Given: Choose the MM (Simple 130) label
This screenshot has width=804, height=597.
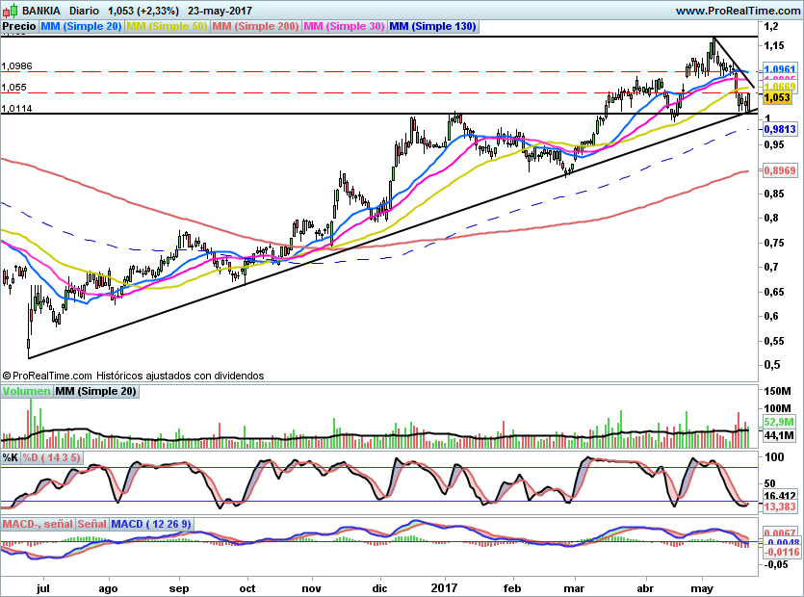Looking at the screenshot, I should click(432, 27).
